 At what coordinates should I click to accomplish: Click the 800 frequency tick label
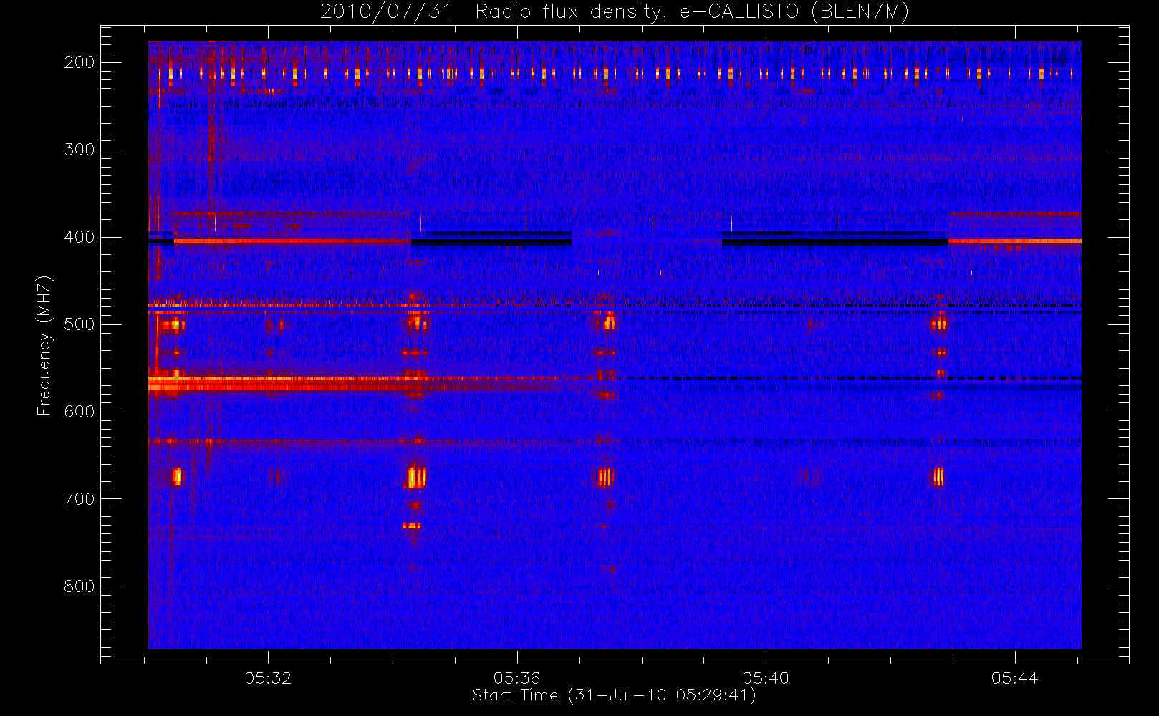tap(80, 586)
